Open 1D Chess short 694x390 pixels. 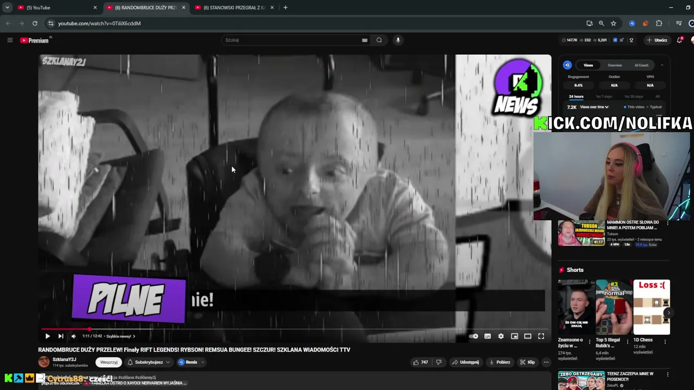click(651, 307)
